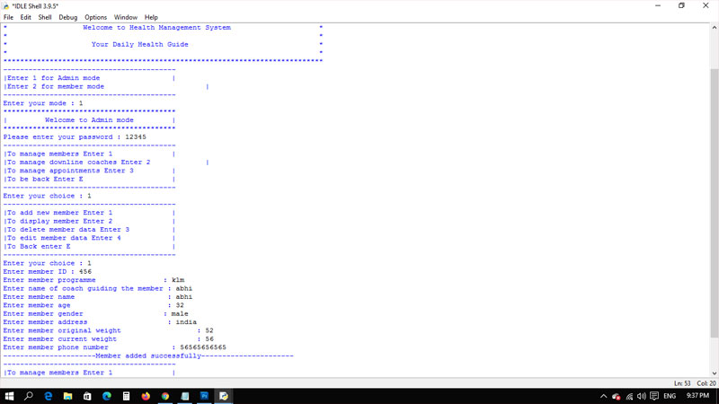
Task: Click the member age value '32'
Action: point(180,305)
